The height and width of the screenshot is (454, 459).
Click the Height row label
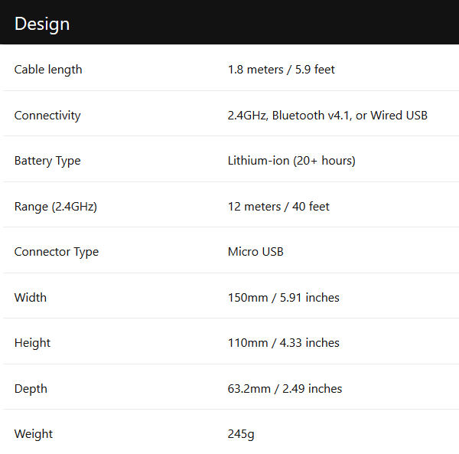click(x=32, y=343)
